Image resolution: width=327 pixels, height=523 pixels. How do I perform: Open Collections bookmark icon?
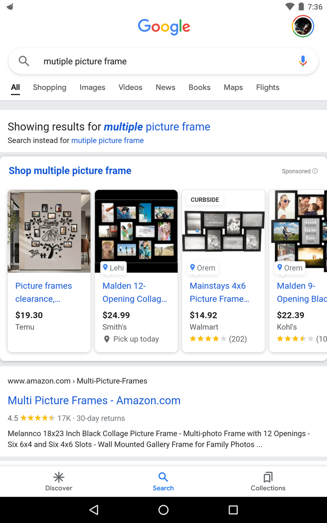click(268, 477)
